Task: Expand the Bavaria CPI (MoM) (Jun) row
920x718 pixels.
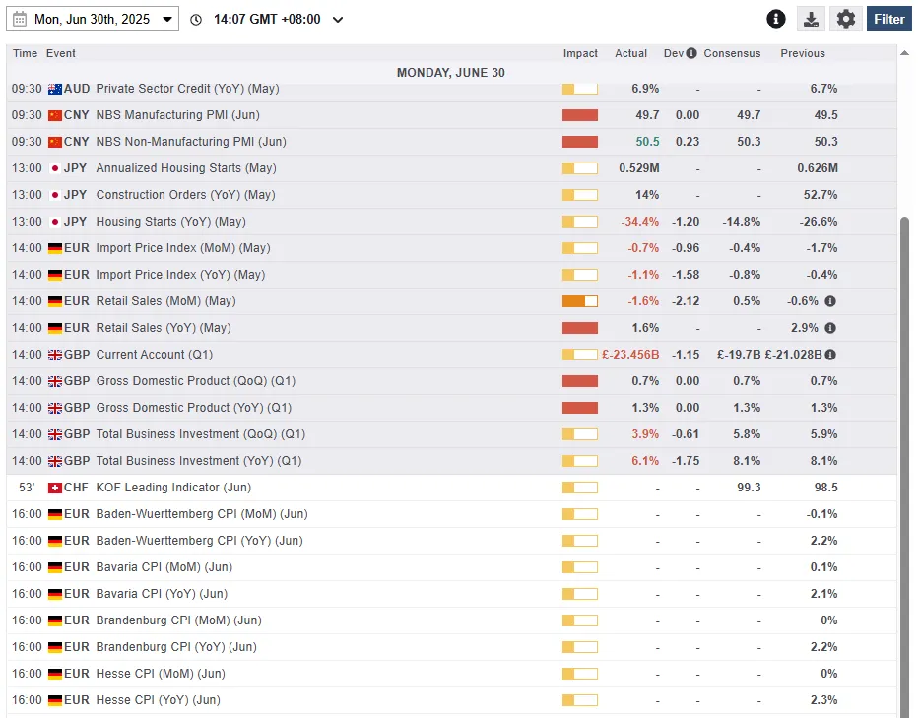Action: click(163, 567)
